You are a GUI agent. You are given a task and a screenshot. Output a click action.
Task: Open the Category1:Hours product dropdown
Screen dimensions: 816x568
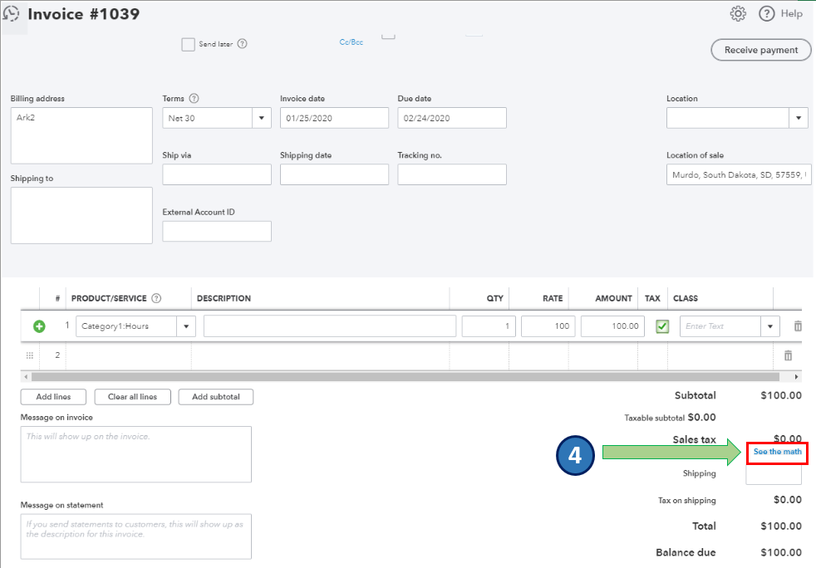[186, 326]
